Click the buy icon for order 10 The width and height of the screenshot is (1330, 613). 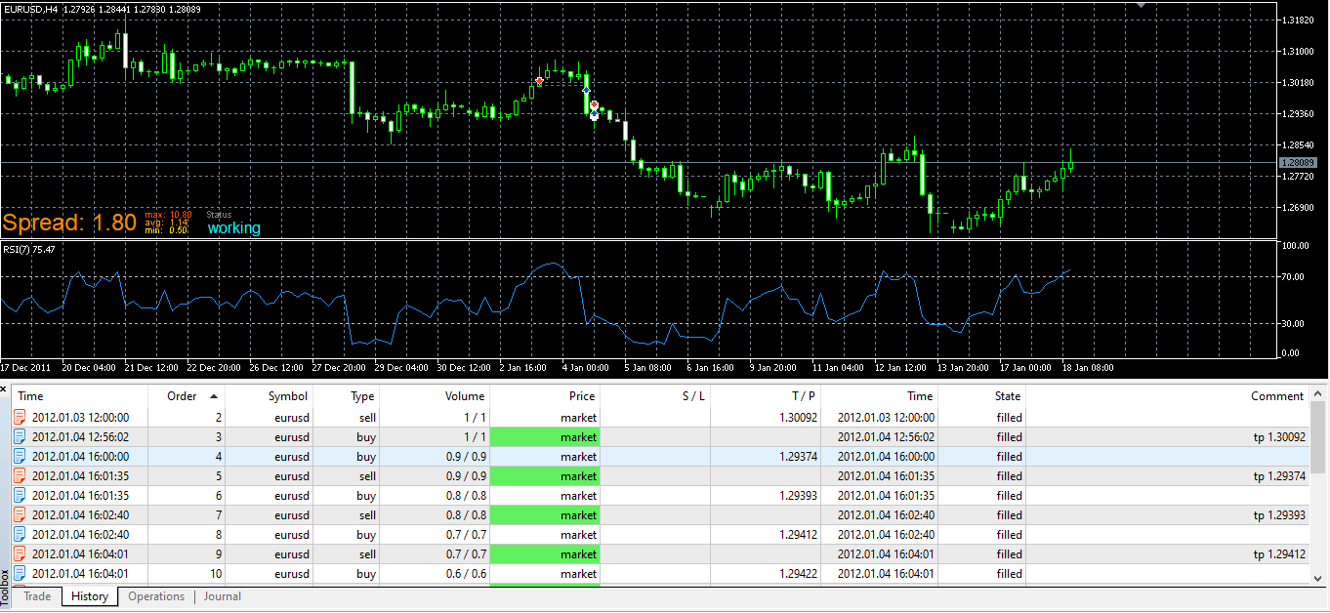pos(21,574)
